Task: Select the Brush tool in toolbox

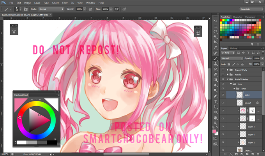Action: coord(215,59)
